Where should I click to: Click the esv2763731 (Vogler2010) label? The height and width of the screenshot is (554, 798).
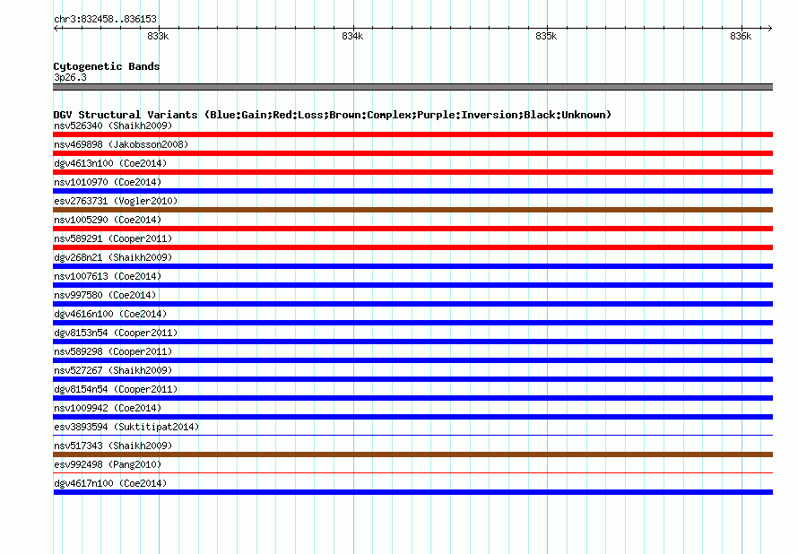pyautogui.click(x=116, y=201)
